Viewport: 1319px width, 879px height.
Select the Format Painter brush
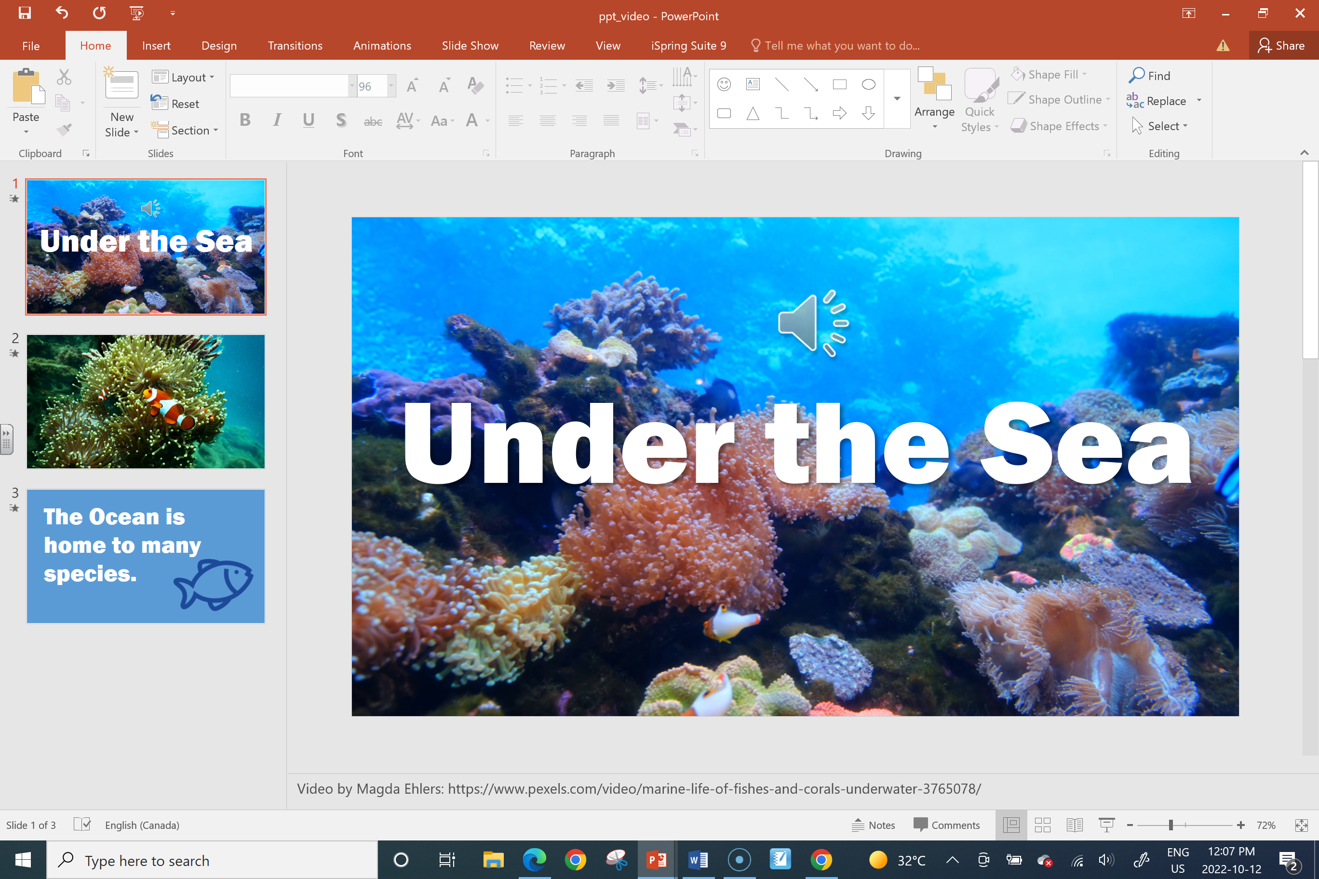point(64,130)
